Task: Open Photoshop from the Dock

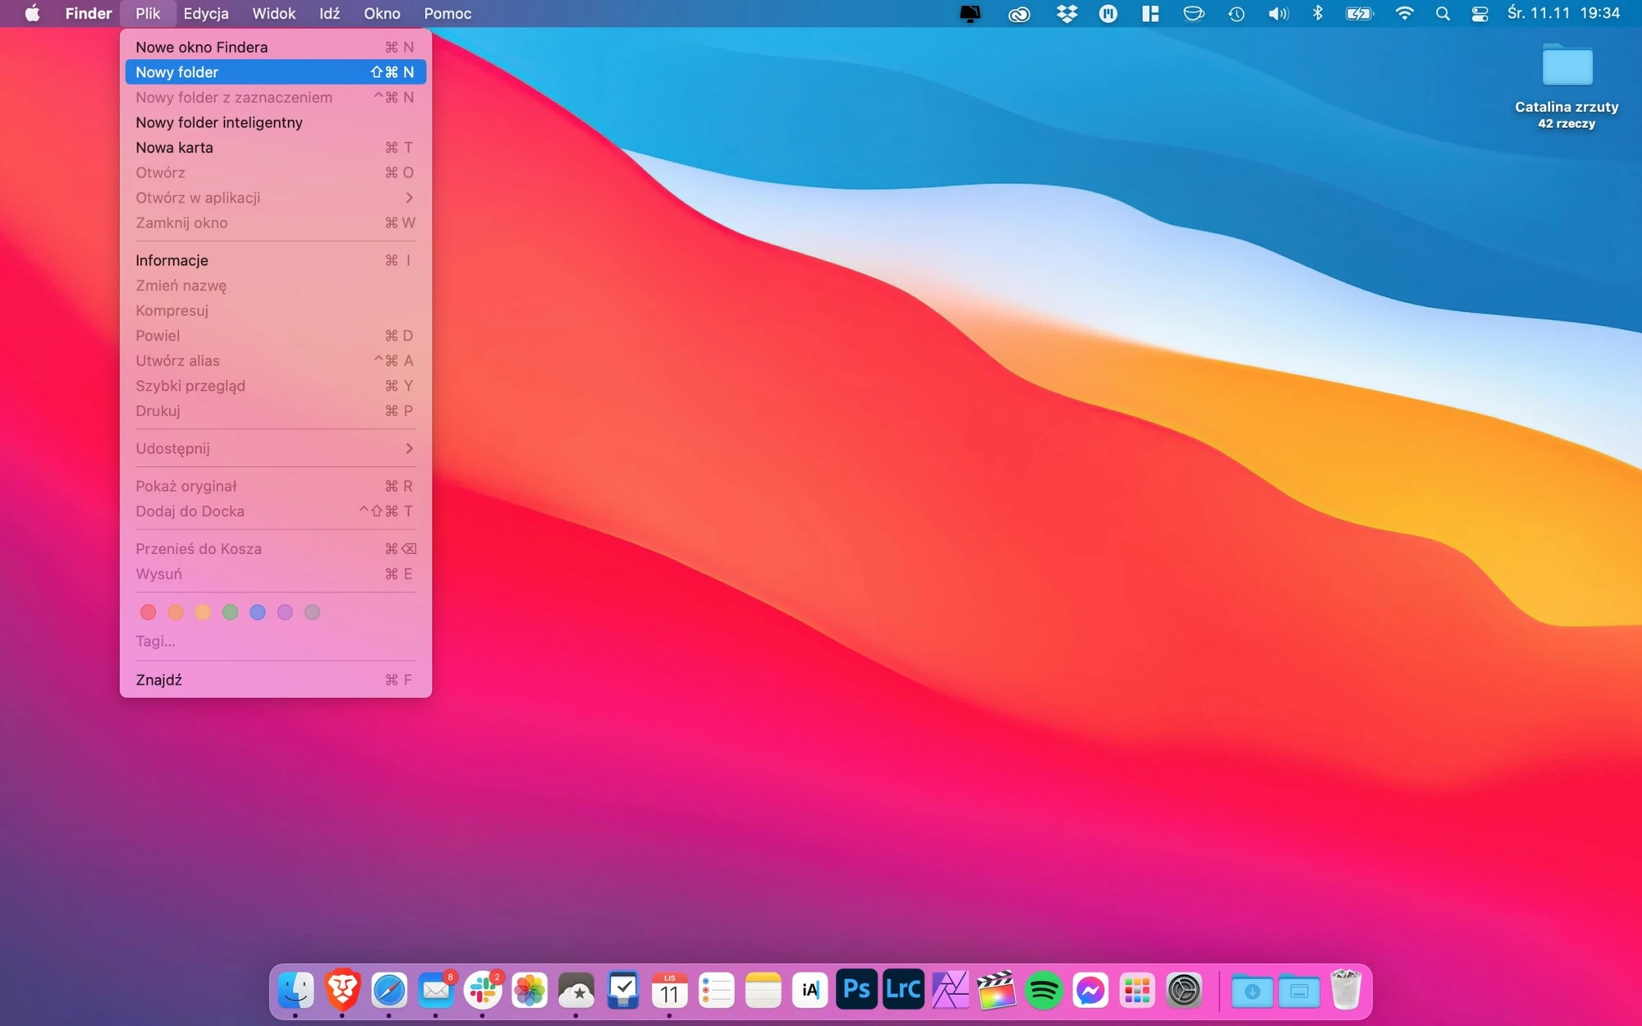Action: (x=856, y=990)
